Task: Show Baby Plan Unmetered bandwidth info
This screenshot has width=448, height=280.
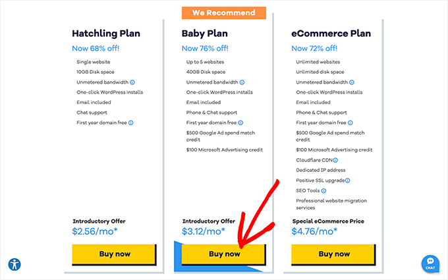Action: (242, 82)
